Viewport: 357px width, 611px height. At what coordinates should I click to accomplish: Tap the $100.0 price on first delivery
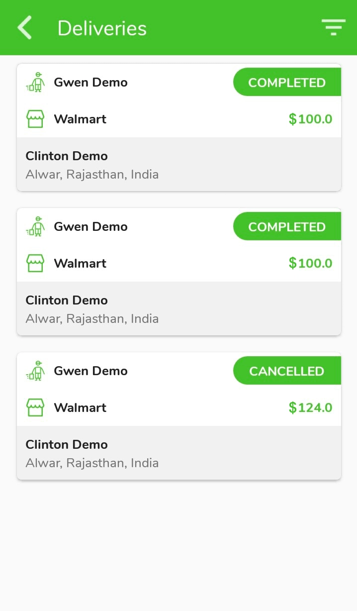click(310, 118)
